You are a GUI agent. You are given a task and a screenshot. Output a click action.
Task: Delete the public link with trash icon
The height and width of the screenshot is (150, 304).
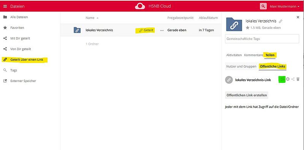[x=298, y=79]
